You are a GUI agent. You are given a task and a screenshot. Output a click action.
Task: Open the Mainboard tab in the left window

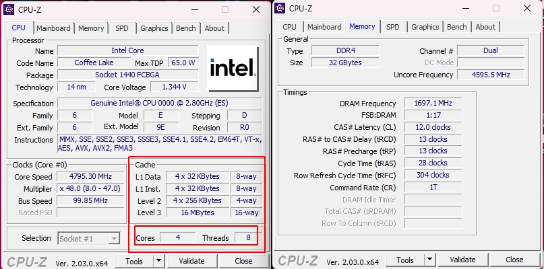click(53, 28)
